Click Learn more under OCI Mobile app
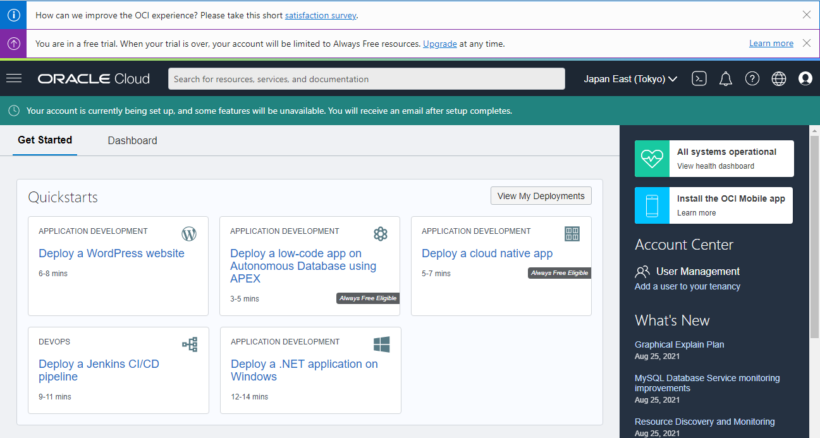 [x=697, y=213]
